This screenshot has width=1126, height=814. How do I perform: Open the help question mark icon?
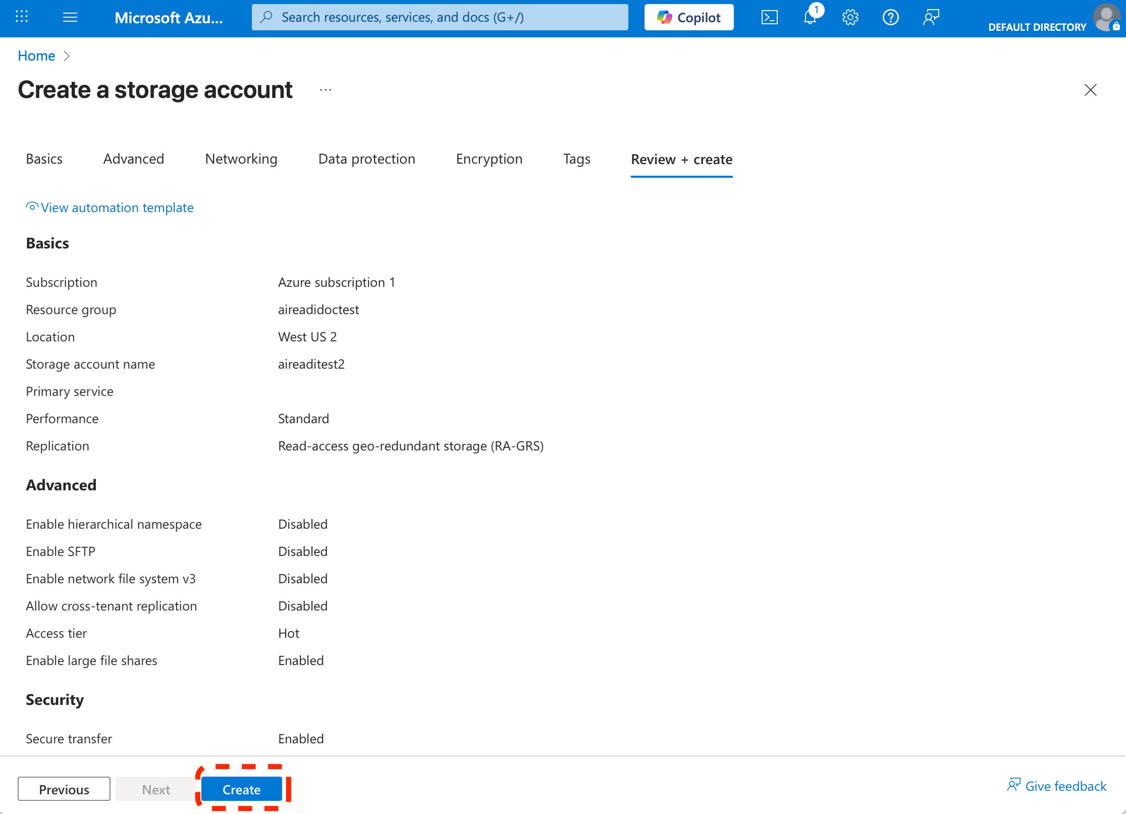click(890, 18)
